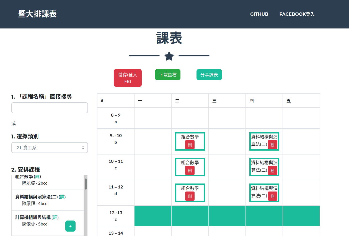Click the 四 column header
349x236 pixels.
pos(264,101)
